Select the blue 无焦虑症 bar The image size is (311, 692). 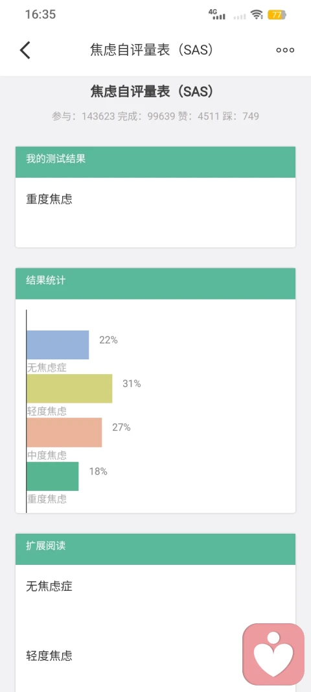[x=58, y=344]
